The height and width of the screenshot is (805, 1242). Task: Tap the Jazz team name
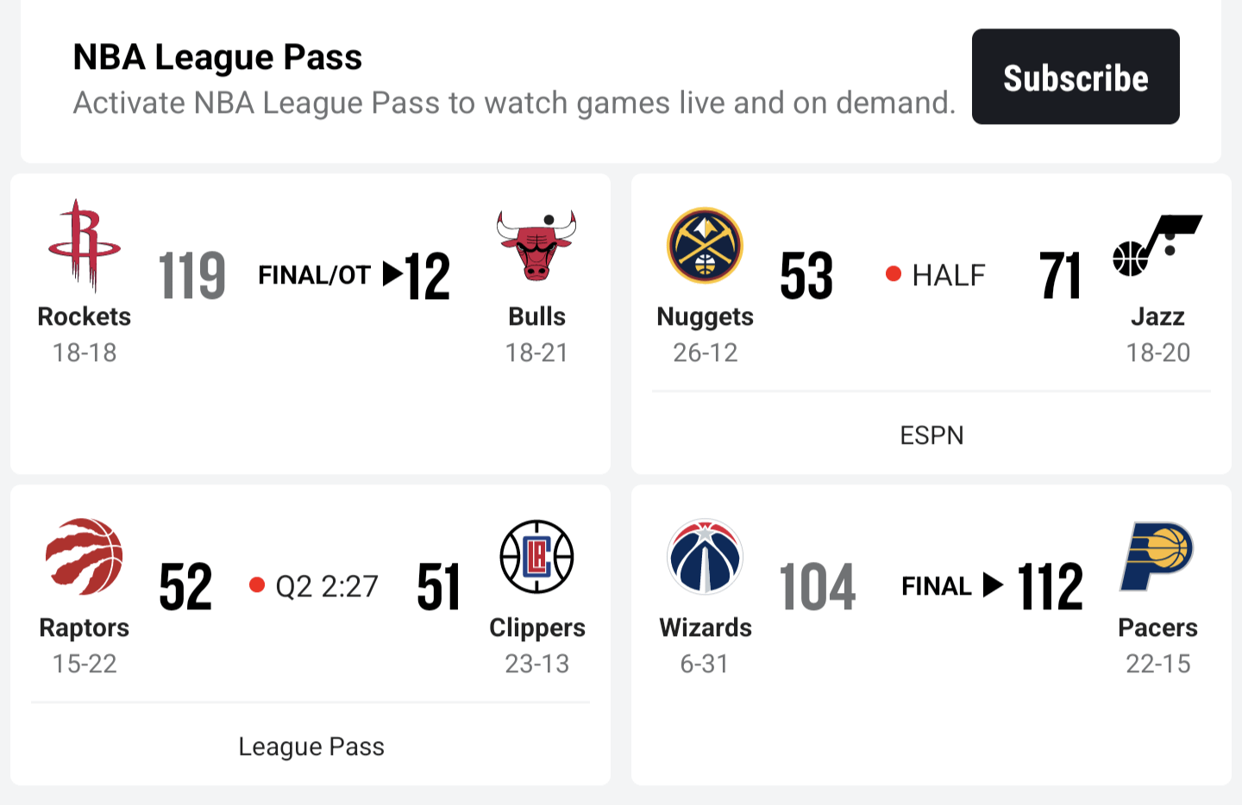tap(1157, 316)
